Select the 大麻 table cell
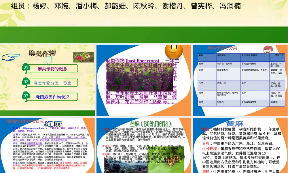The height and width of the screenshot is (173, 288). coord(207,86)
